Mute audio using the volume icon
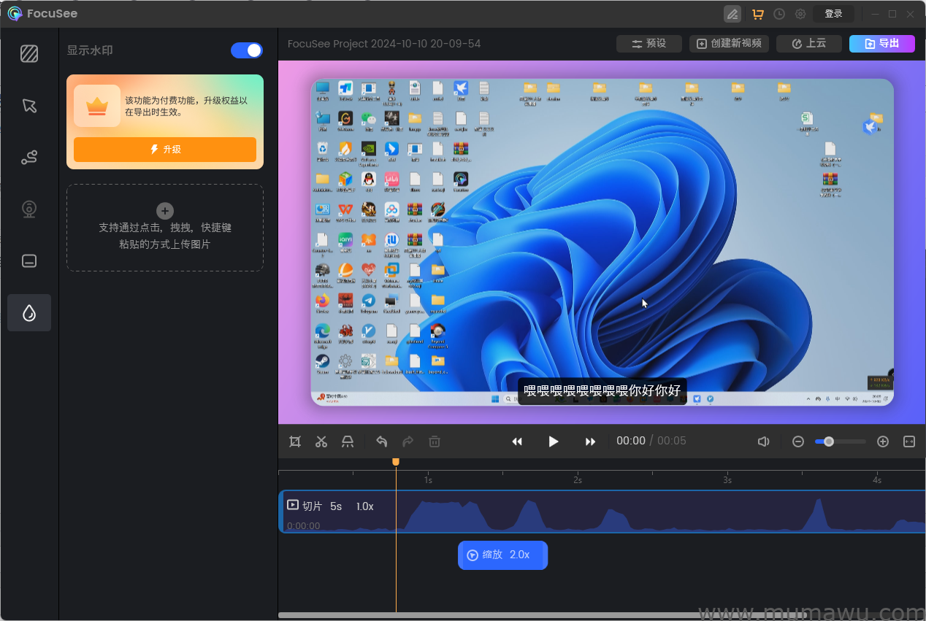The image size is (926, 621). pyautogui.click(x=764, y=441)
